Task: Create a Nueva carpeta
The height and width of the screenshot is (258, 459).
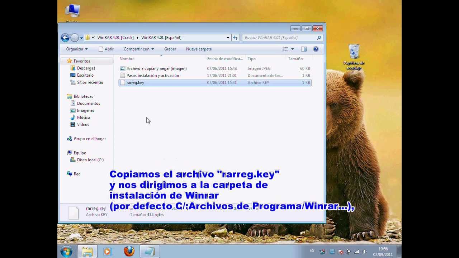Action: point(199,49)
